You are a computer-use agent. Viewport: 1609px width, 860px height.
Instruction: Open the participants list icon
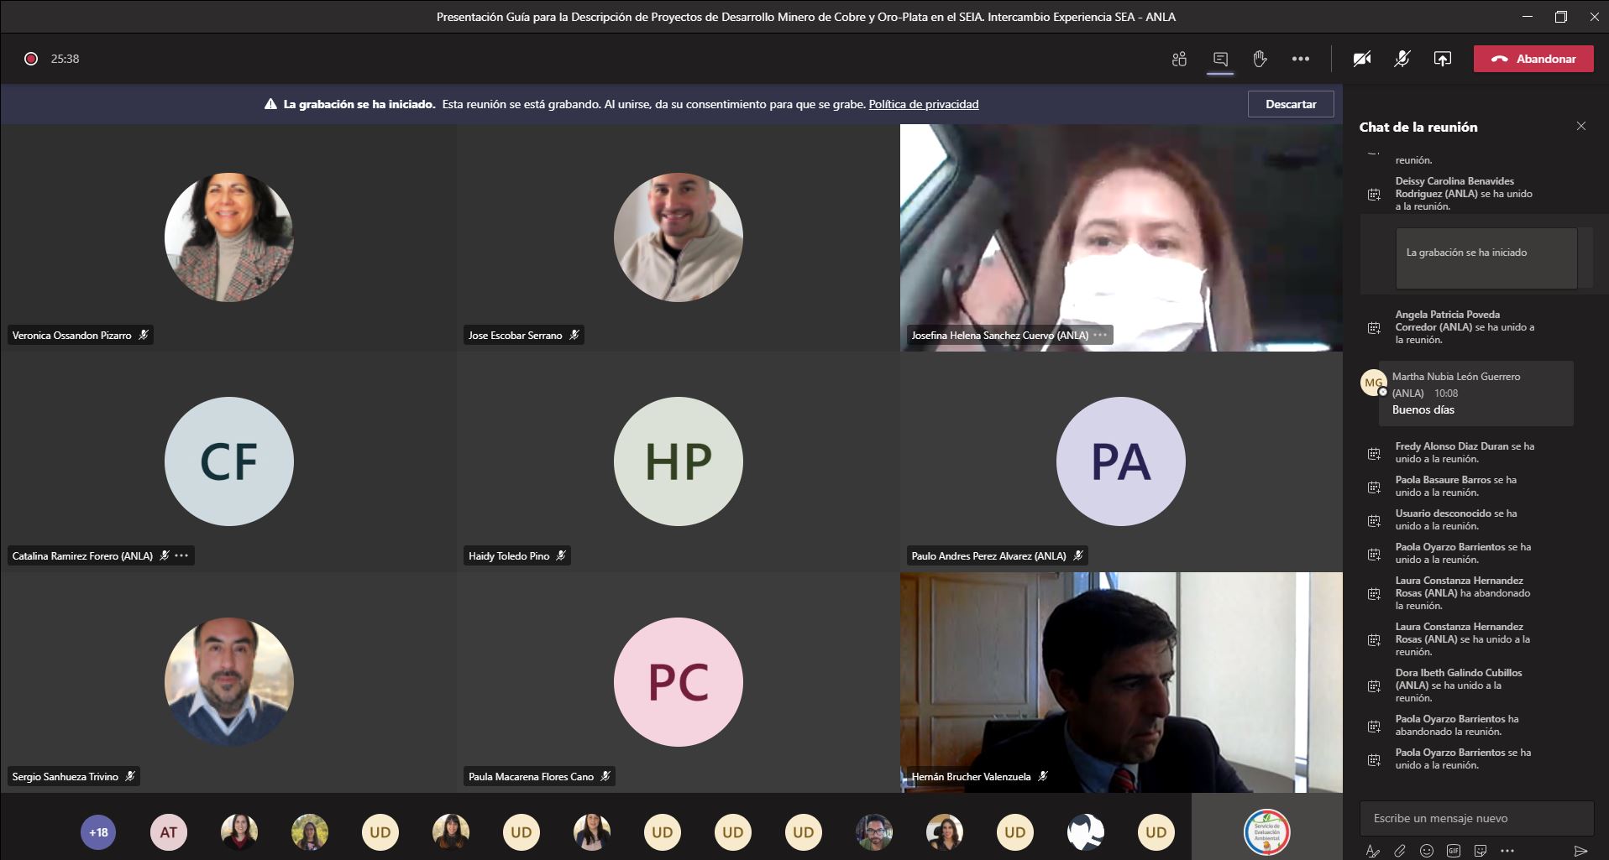pos(1179,59)
